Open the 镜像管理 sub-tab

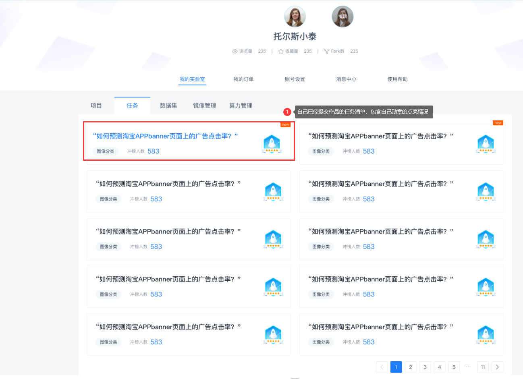point(205,106)
